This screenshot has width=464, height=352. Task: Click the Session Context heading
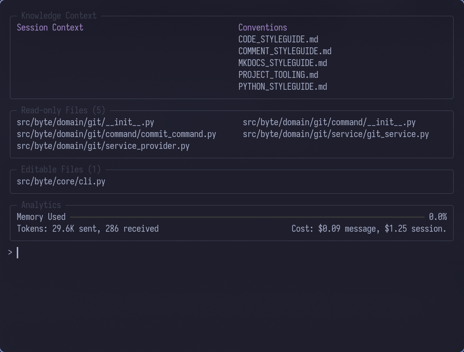[x=50, y=27]
